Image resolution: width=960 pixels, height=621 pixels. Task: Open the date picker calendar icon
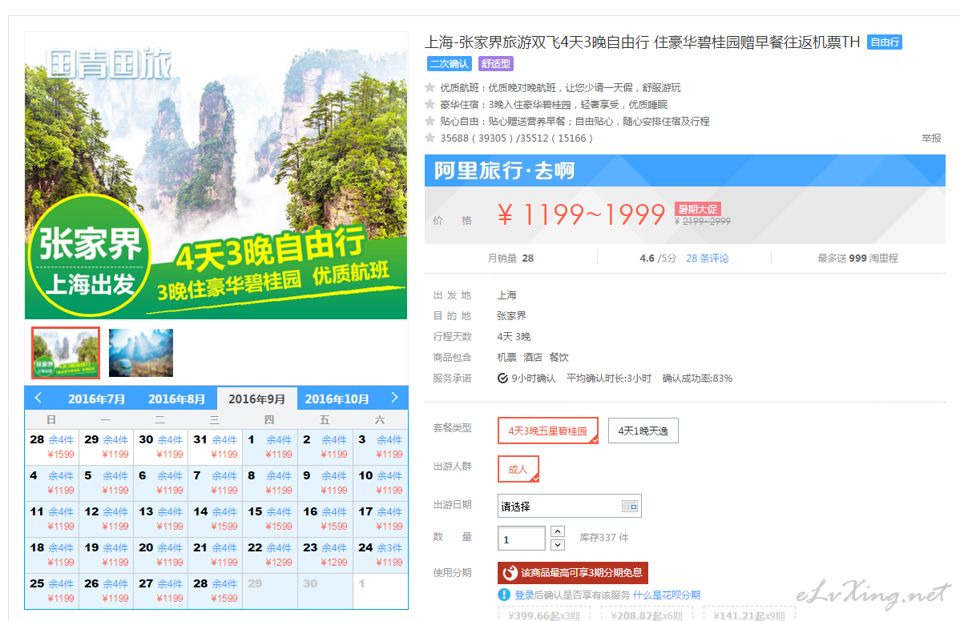[x=629, y=506]
